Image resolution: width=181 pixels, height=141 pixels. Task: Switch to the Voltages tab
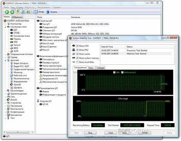(100, 68)
